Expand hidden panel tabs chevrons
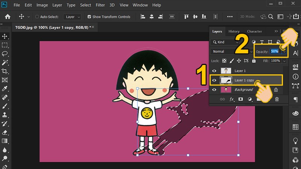 [276, 31]
